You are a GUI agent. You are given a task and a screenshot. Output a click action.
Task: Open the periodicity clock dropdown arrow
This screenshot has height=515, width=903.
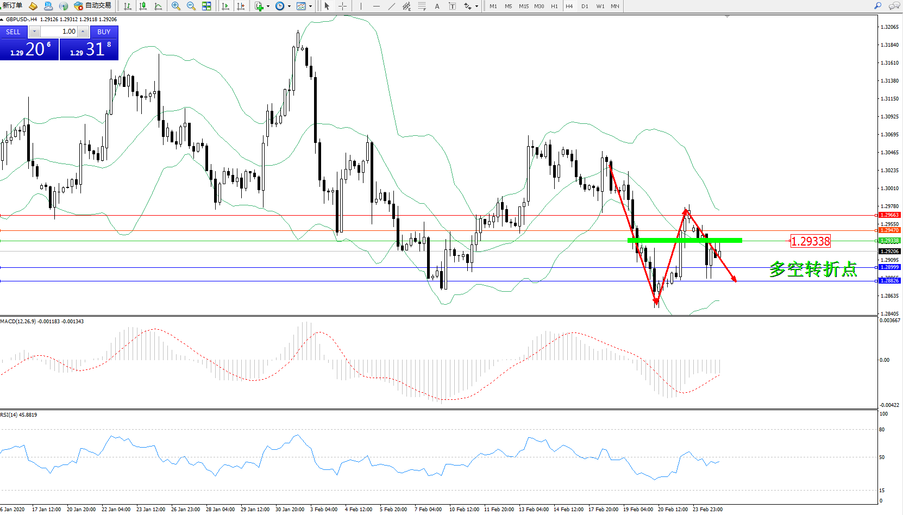point(289,7)
